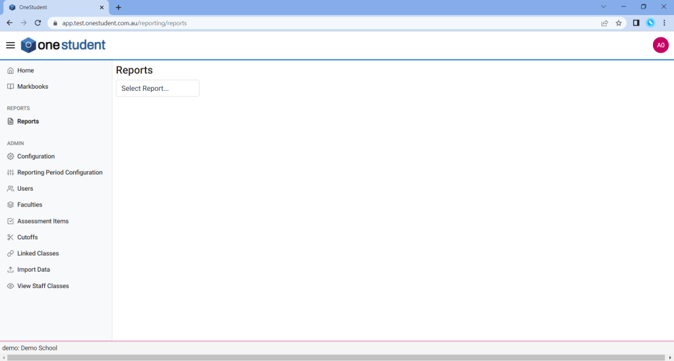
Task: Open the Select Report dropdown
Action: (x=157, y=88)
